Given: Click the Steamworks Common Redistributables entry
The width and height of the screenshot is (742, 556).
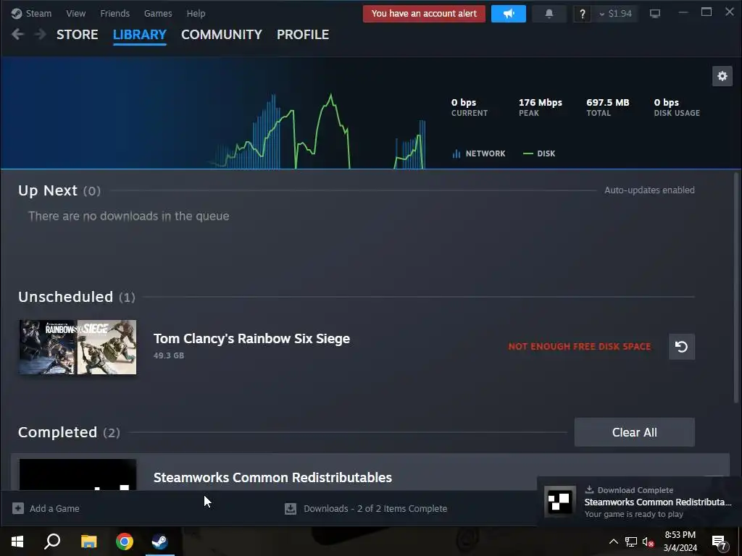Looking at the screenshot, I should 370,472.
